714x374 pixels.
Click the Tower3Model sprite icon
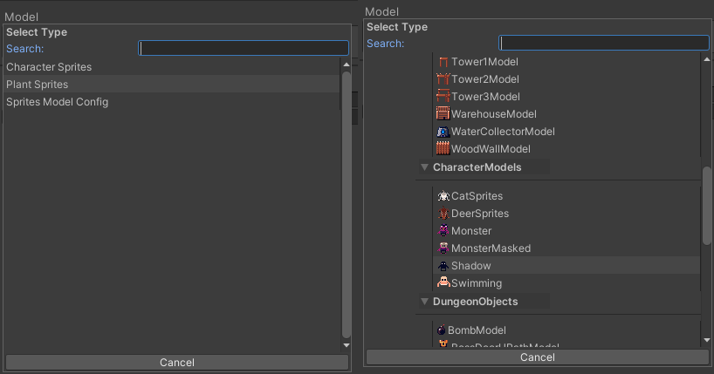[443, 97]
